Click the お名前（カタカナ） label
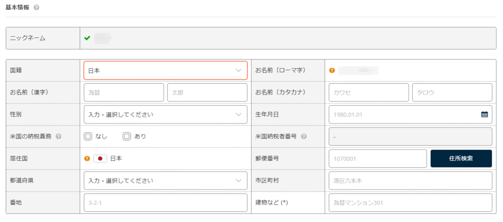Screen dimensions: 503x222 coord(279,93)
